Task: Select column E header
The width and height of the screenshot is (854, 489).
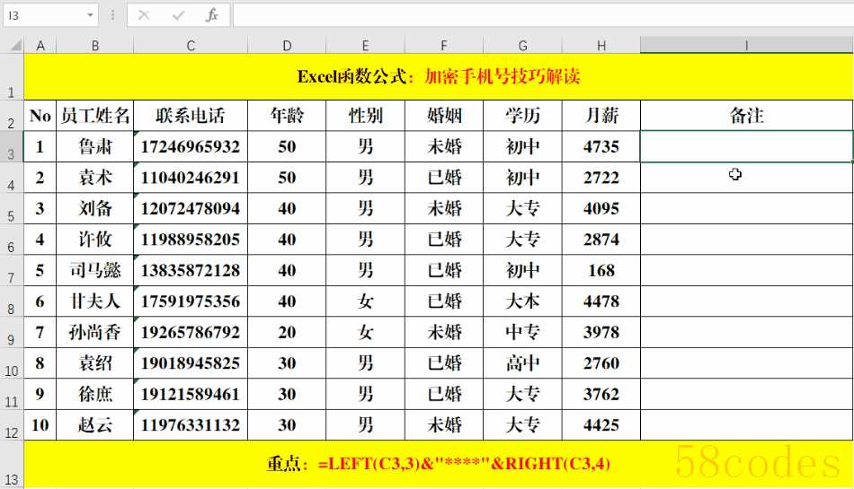Action: [x=366, y=46]
